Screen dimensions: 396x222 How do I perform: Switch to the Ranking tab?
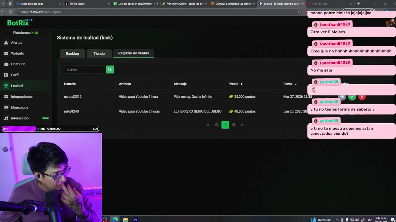click(x=72, y=53)
